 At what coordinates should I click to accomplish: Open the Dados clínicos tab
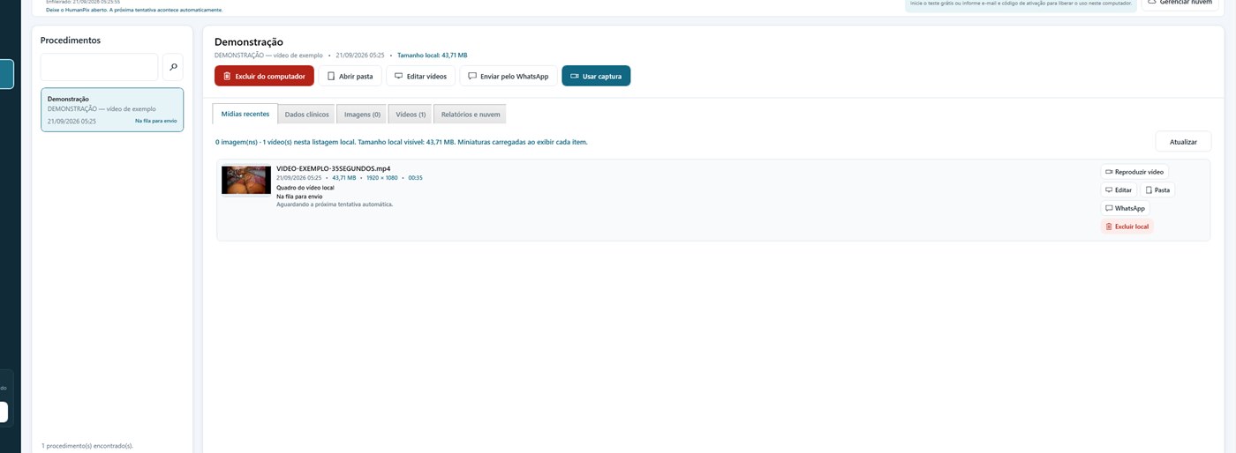point(306,115)
